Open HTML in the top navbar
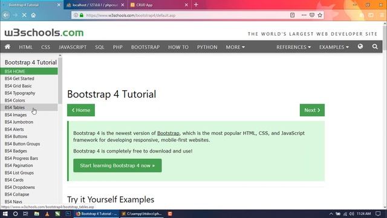Viewport: 387px width, 218px height. point(25,47)
